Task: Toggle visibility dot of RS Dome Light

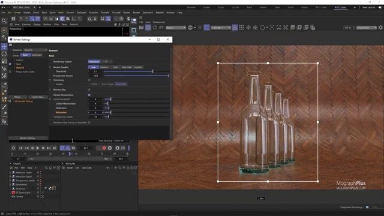Action: tap(38, 193)
